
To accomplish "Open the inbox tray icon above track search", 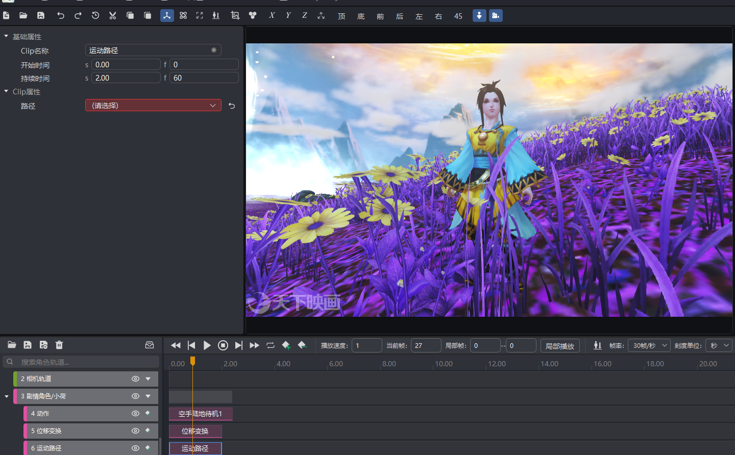I will [x=150, y=345].
